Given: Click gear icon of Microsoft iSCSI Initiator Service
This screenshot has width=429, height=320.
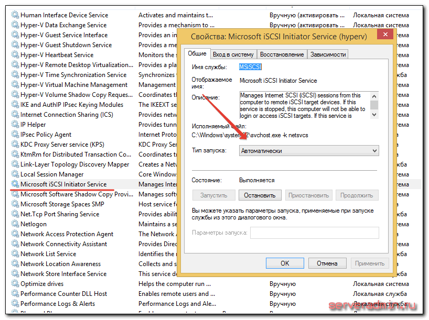Looking at the screenshot, I should (x=15, y=184).
